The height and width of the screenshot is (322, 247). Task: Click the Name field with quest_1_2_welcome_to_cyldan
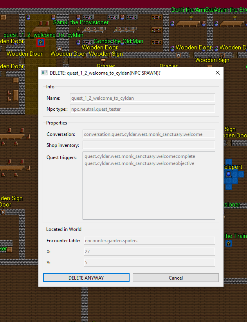(x=142, y=98)
